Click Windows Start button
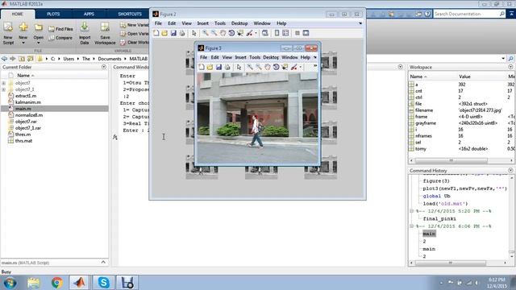Image resolution: width=516 pixels, height=290 pixels. coord(10,283)
